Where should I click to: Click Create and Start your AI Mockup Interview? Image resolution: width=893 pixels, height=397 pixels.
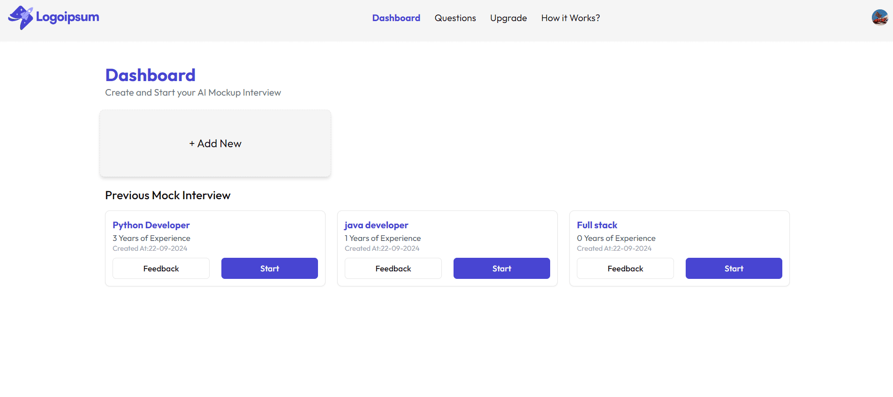point(193,92)
